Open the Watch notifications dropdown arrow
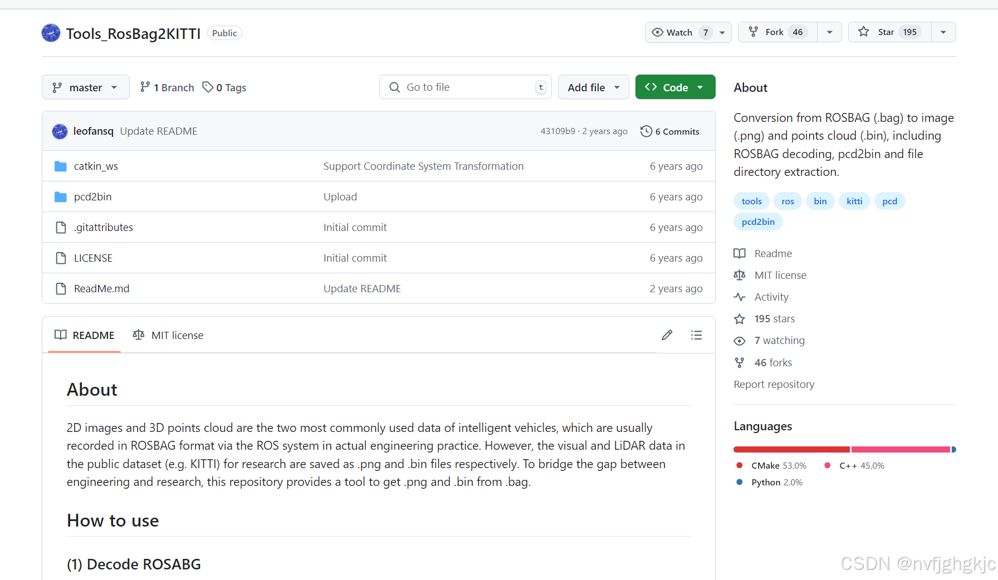Screen dimensions: 998x580 722,32
